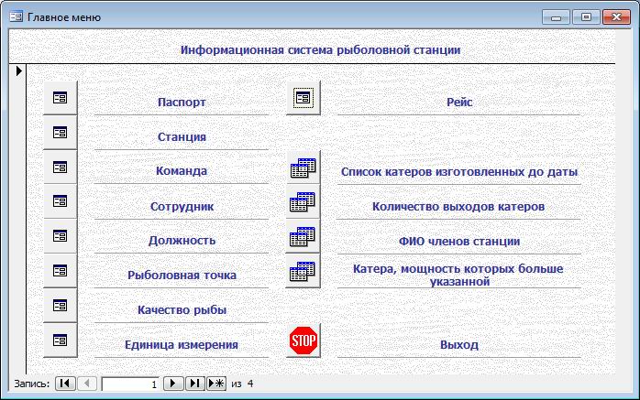This screenshot has height=400, width=640.
Task: Go to first record
Action: tap(65, 384)
